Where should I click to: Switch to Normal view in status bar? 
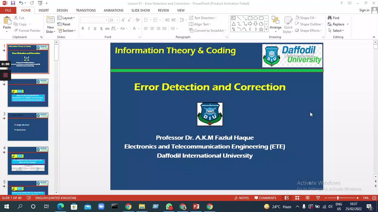click(x=287, y=198)
